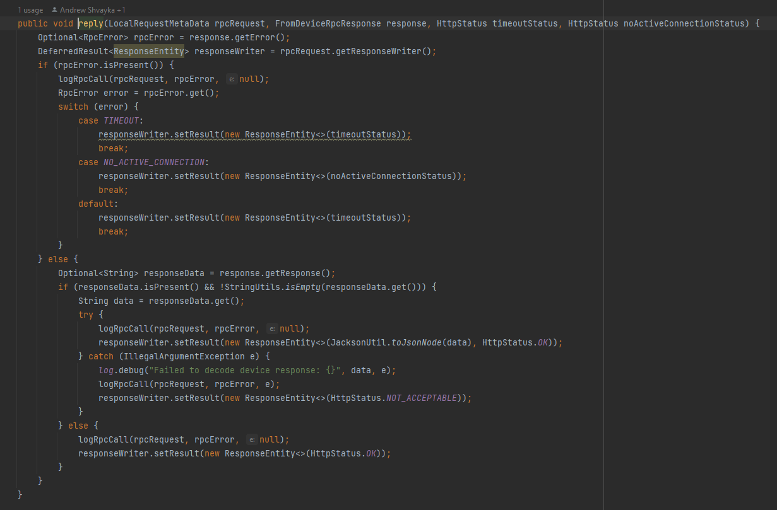Click the 'TIMEOUT' case label
Viewport: 777px width, 510px height.
click(121, 120)
